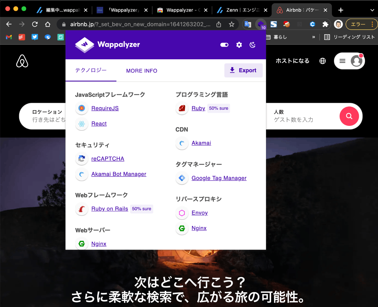Viewport: 378px width, 307px height.
Task: Click the address bar URL
Action: click(x=140, y=24)
